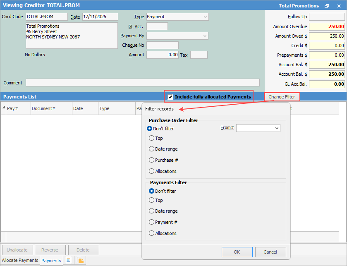Click the Type column header in Payments List
Viewport: 347px width, 266px height.
pos(117,108)
